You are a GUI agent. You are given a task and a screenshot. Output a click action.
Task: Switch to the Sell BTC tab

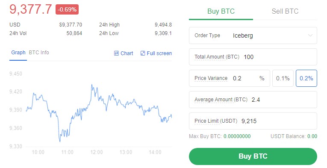click(x=285, y=11)
